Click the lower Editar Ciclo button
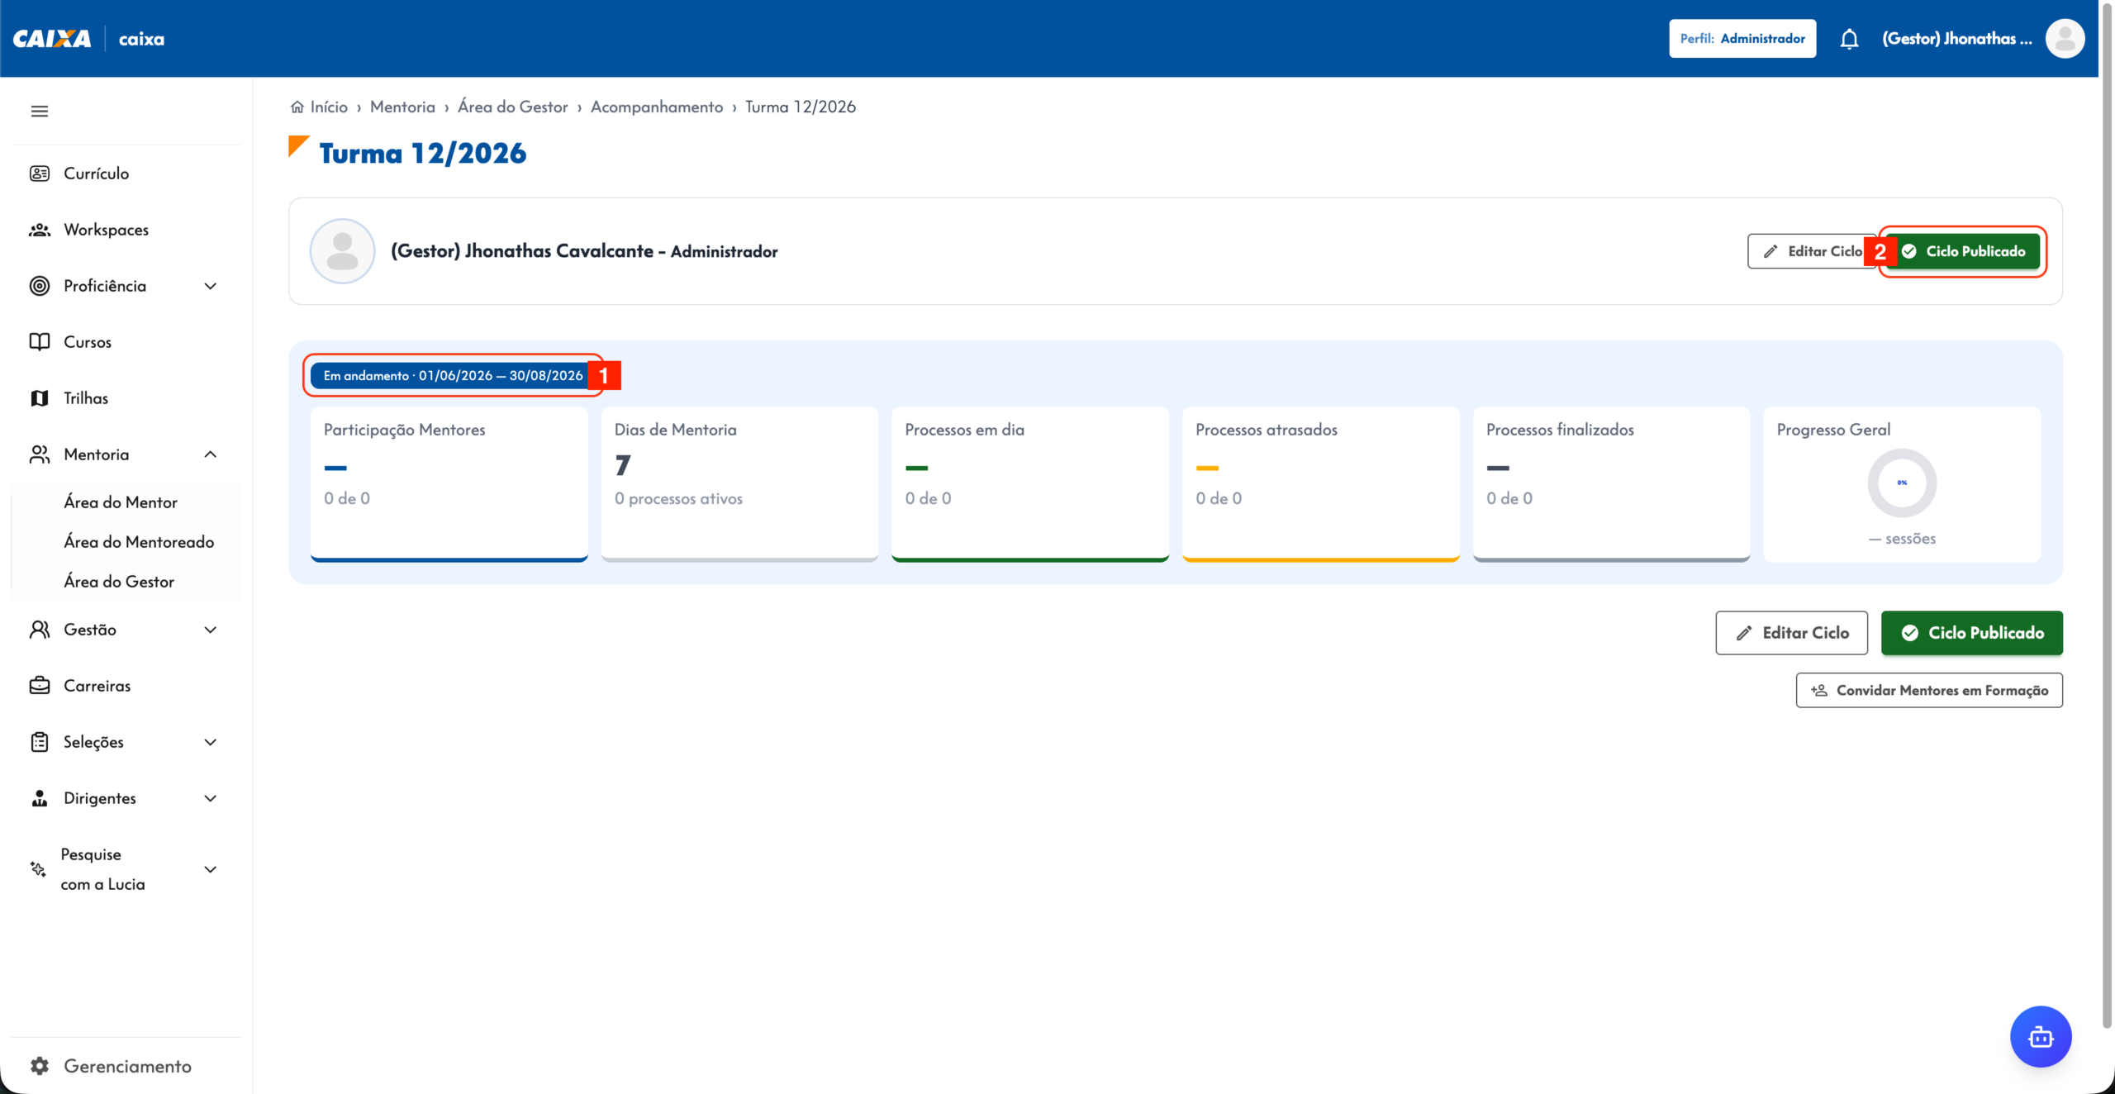 [1791, 633]
